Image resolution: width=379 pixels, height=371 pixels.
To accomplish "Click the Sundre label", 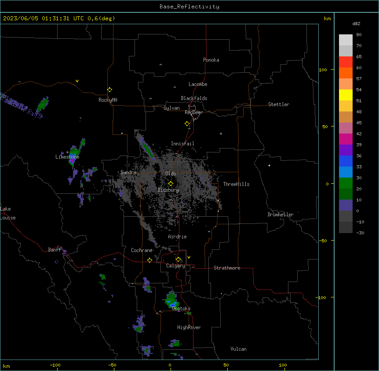I will (x=128, y=172).
